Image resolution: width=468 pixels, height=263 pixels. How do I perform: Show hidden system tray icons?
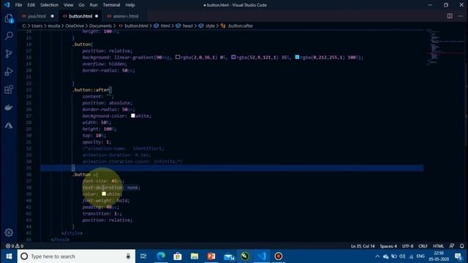click(377, 256)
